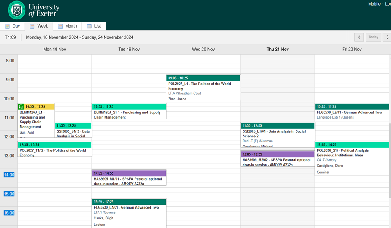Viewport: 391px width, 228px height.
Task: Switch to the List tab
Action: [x=94, y=26]
